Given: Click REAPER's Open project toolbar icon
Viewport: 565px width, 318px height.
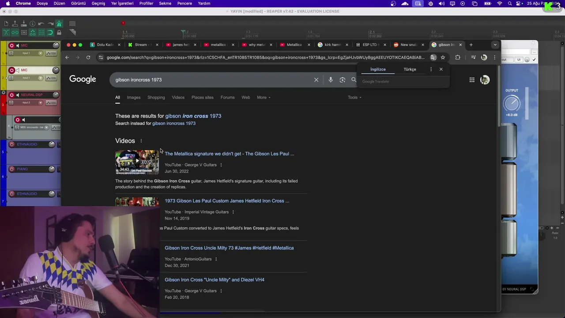Looking at the screenshot, I should [15, 24].
